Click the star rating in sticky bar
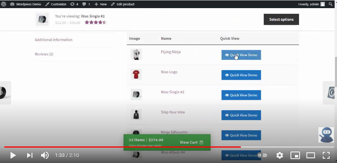Viewport: 337px width, 163px height. [96, 22]
